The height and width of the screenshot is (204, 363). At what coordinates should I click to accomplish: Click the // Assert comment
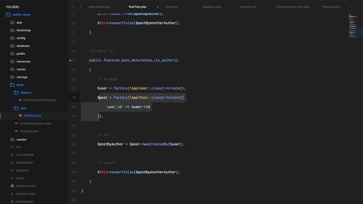tap(107, 163)
